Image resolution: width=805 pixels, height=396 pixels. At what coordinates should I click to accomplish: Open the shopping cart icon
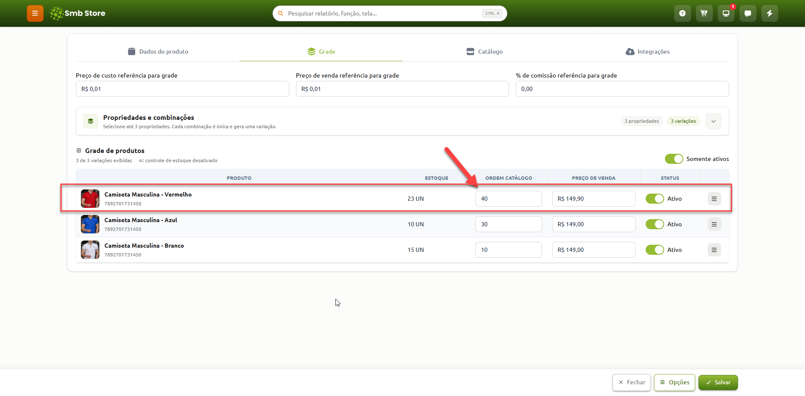704,13
